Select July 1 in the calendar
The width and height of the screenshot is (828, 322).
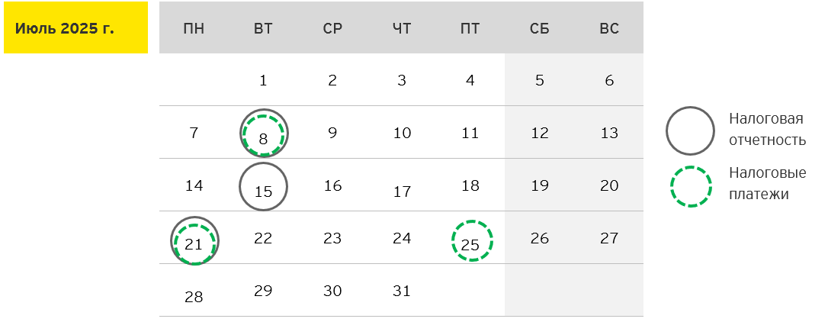[x=263, y=80]
